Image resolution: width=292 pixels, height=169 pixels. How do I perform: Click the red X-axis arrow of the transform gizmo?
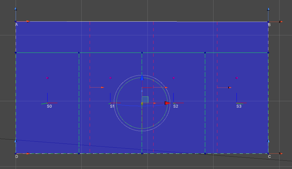coord(167,103)
